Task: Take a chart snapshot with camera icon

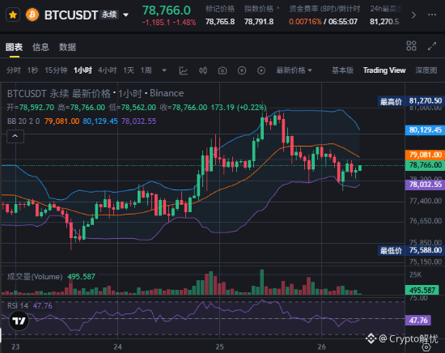Action: coord(222,70)
